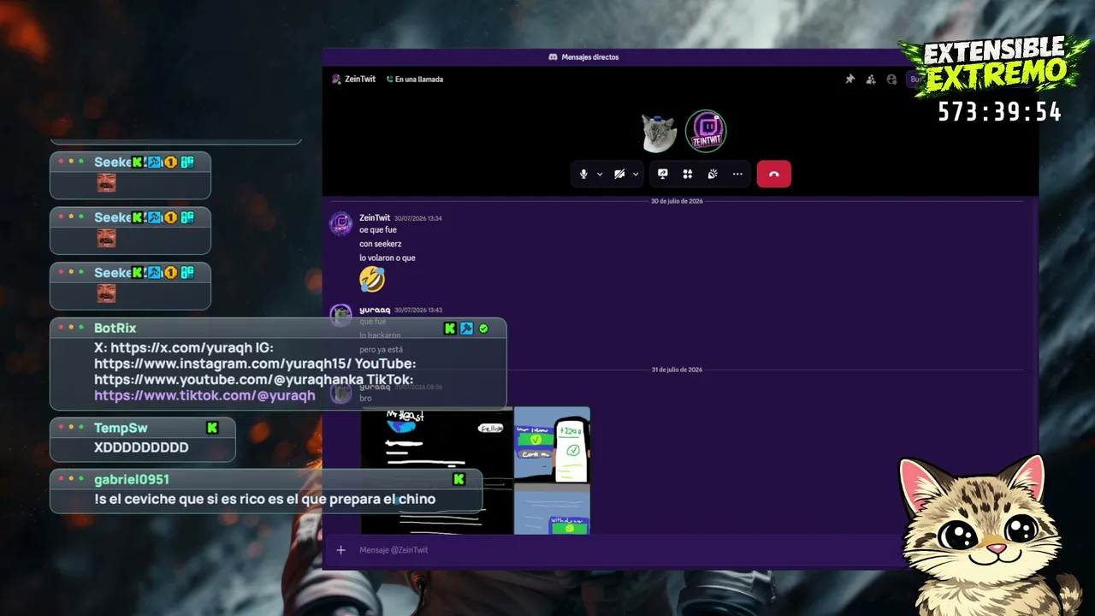Image resolution: width=1095 pixels, height=616 pixels.
Task: Open more call options (three dots)
Action: [x=737, y=174]
